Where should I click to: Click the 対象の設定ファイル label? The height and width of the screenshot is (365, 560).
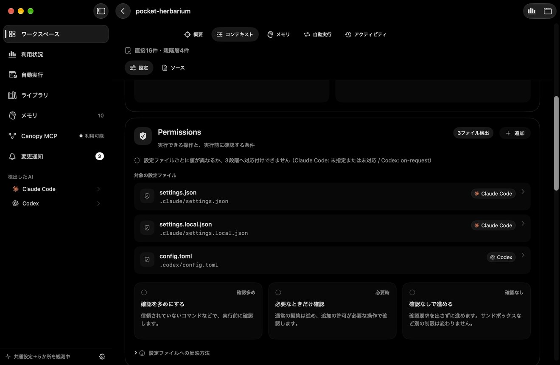(155, 175)
